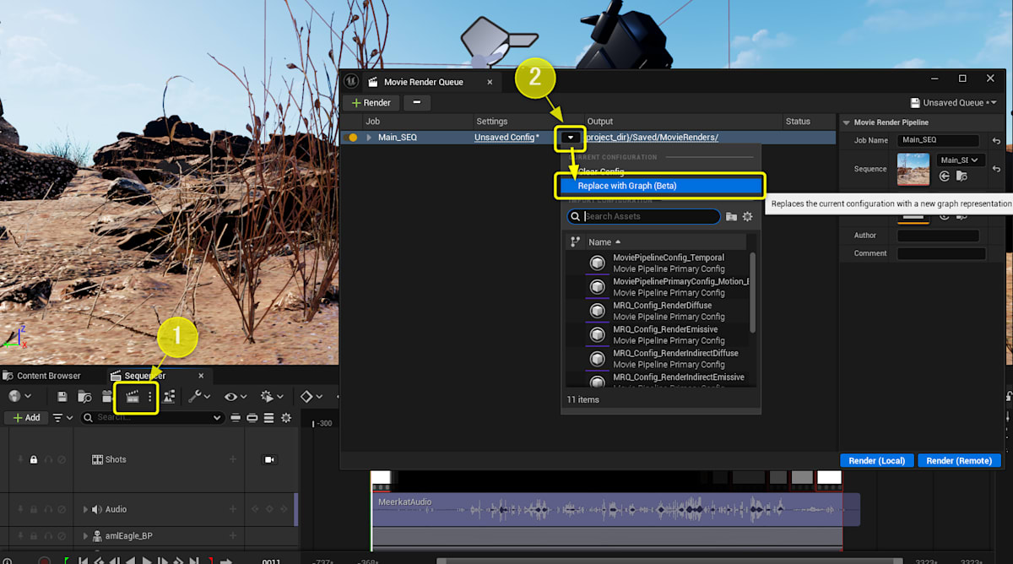Click Render (Local) button
Viewport: 1013px width, 564px height.
point(876,461)
